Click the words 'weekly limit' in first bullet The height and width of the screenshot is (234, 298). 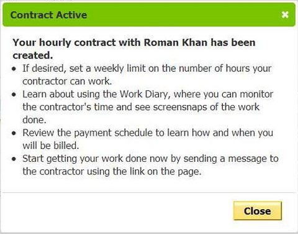[120, 68]
